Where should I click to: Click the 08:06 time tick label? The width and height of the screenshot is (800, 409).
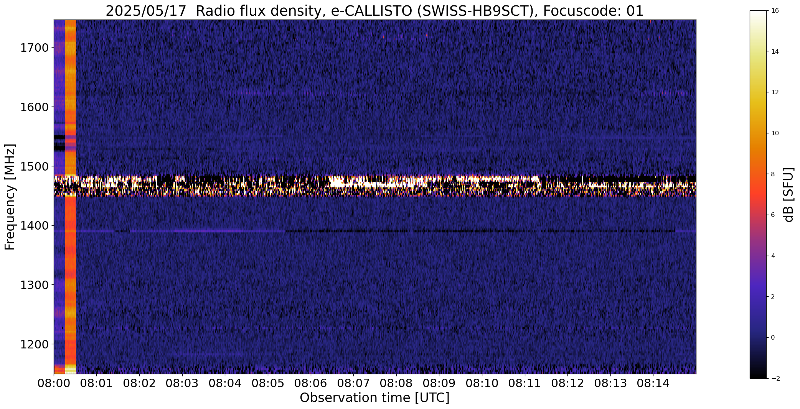[311, 383]
